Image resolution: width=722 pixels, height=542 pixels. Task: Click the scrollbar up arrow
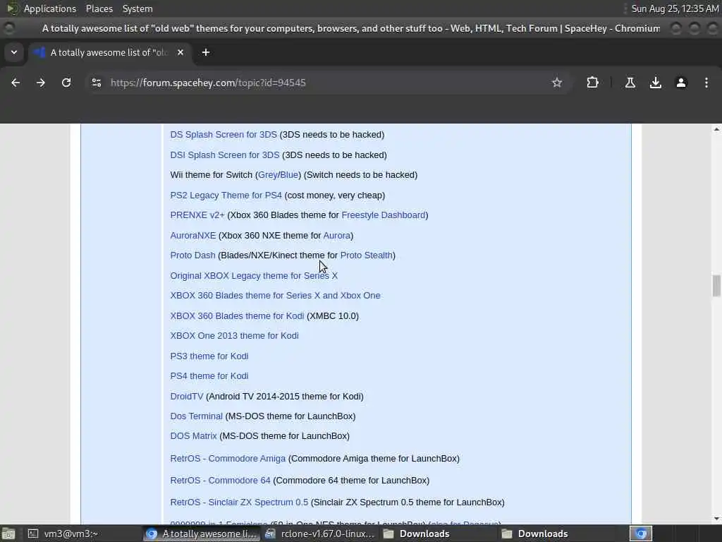pos(716,130)
